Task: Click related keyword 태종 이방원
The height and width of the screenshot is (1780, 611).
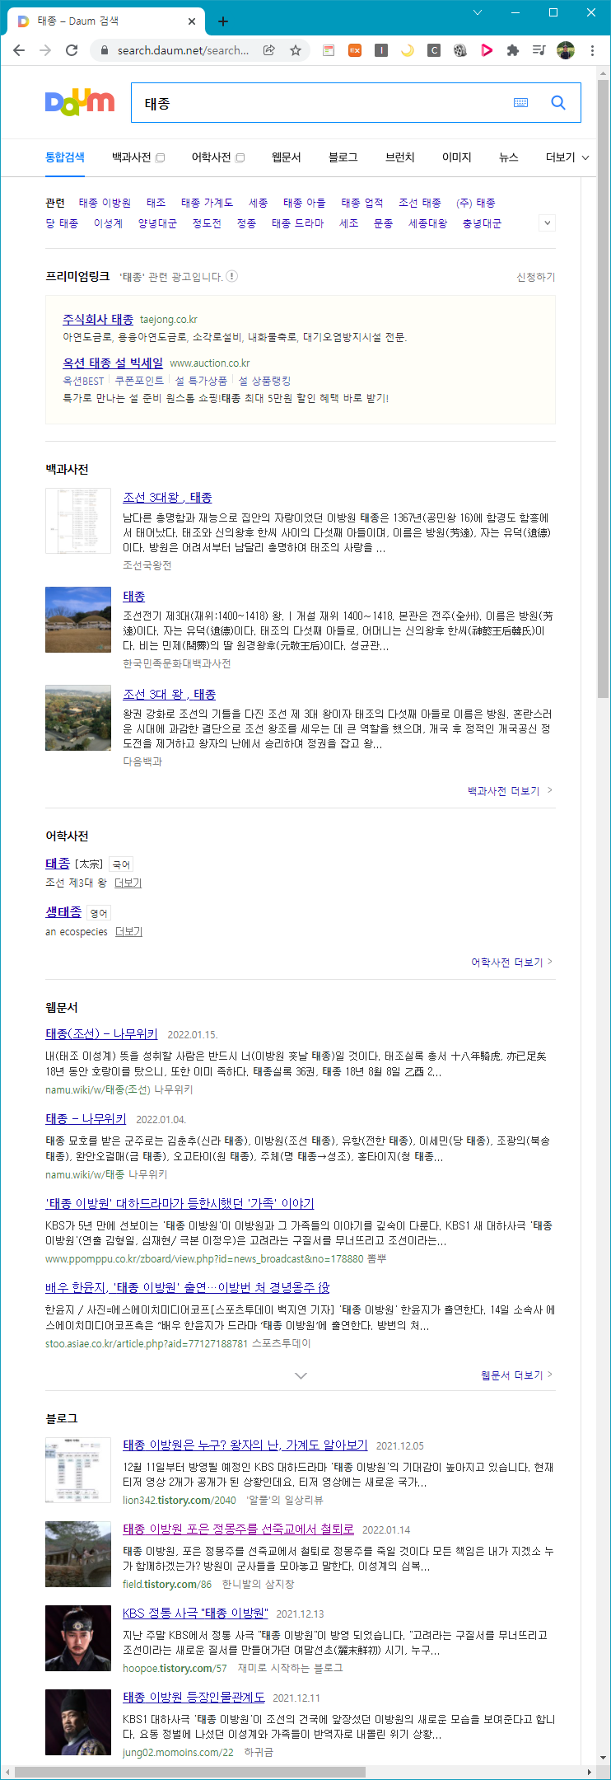Action: click(x=105, y=203)
